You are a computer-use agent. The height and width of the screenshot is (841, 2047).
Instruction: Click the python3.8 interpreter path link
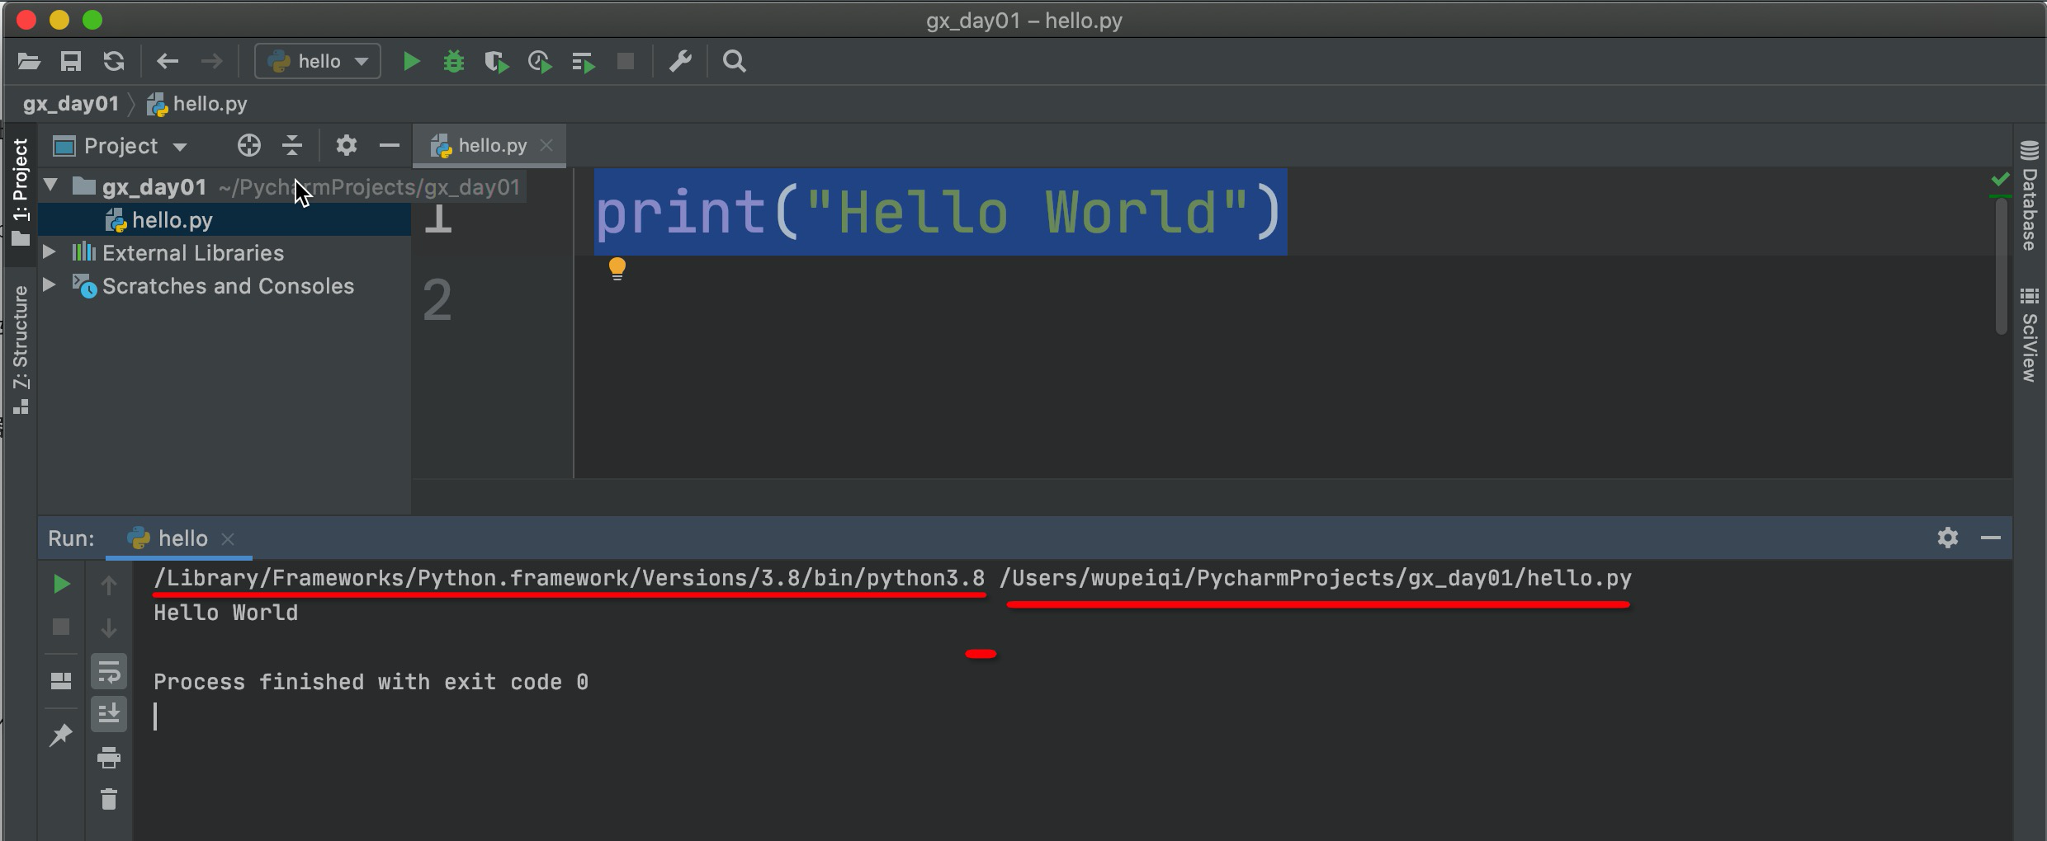[x=570, y=579]
